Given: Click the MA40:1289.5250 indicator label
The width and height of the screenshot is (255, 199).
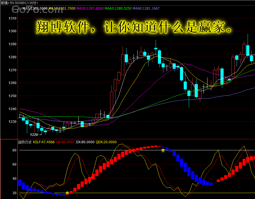Looking at the screenshot, I should [x=118, y=8].
